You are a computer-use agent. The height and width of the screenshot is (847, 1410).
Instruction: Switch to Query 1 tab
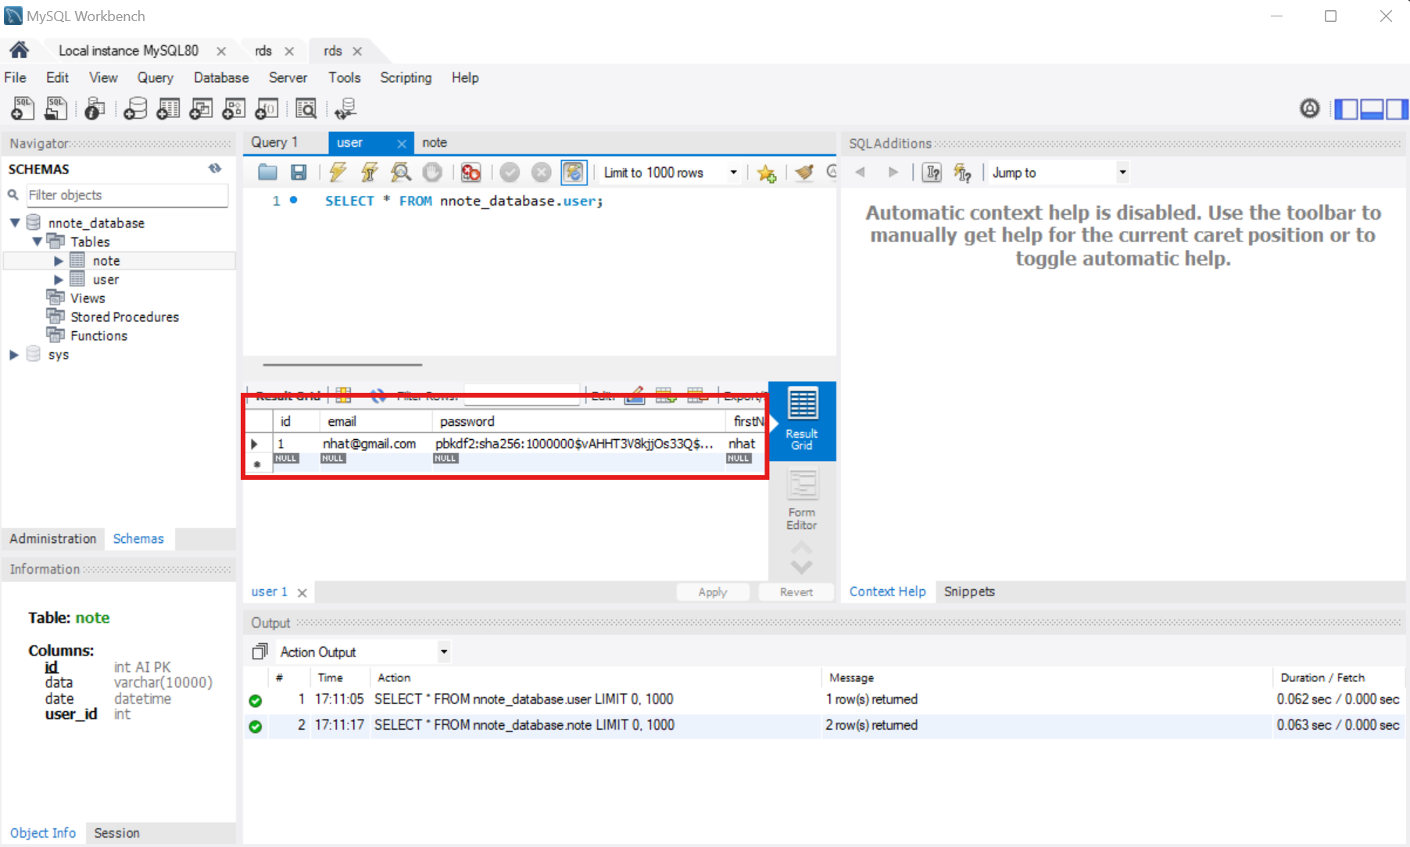[x=274, y=142]
